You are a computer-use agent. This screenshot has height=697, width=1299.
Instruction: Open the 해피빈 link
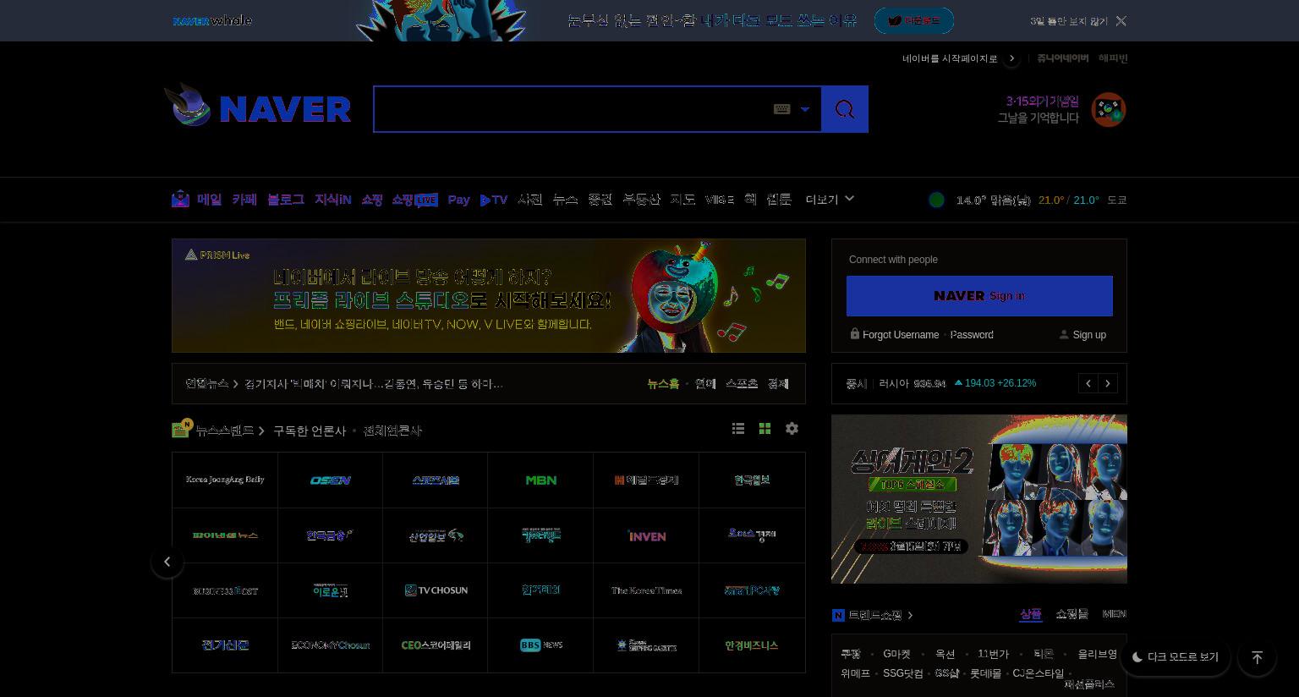click(1113, 58)
